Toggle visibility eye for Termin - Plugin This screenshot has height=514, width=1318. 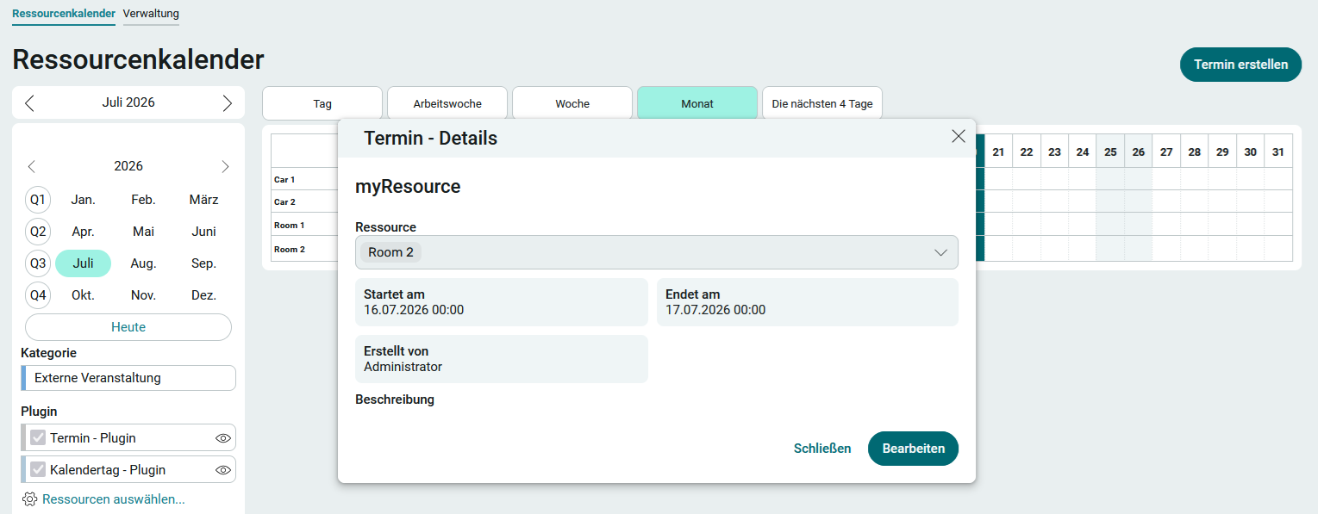tap(223, 438)
